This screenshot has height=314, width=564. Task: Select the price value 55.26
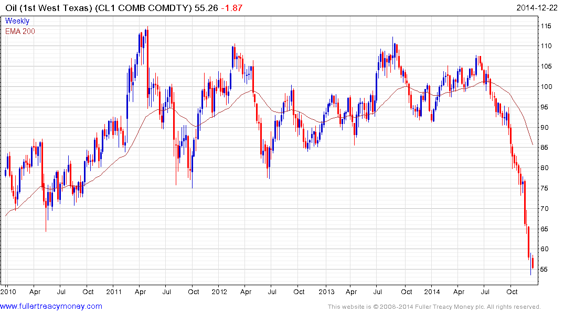point(206,8)
